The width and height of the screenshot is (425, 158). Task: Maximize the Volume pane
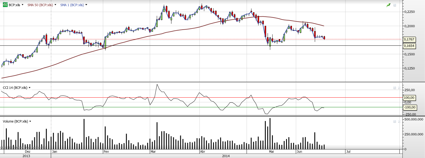point(395,121)
